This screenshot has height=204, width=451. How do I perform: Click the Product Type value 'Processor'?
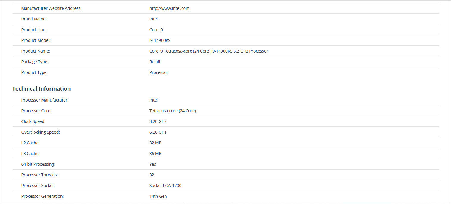click(159, 72)
